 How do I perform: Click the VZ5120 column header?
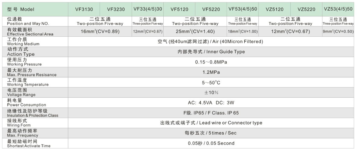275,9
